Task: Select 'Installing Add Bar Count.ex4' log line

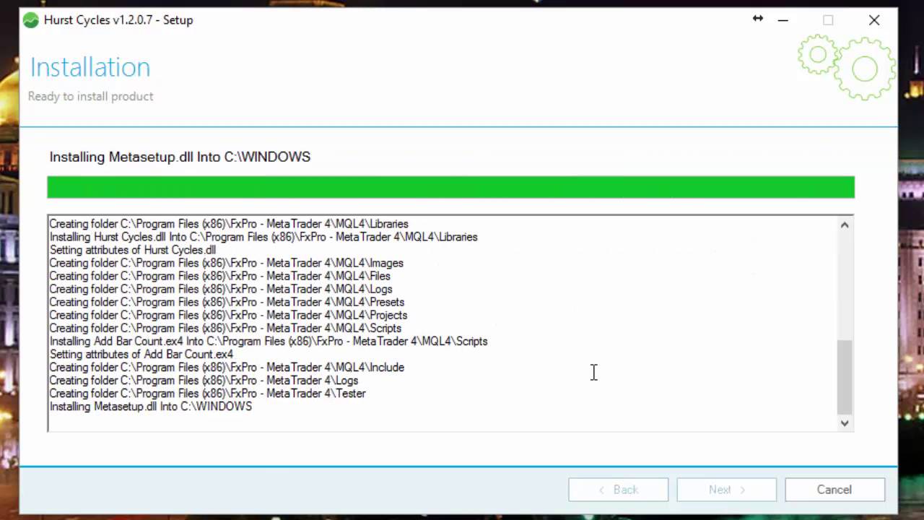Action: 269,341
